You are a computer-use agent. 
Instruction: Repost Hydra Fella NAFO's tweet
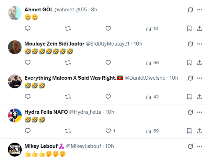tap(68, 131)
